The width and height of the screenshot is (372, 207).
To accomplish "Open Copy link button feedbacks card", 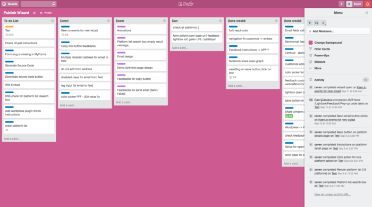I will 85,45.
